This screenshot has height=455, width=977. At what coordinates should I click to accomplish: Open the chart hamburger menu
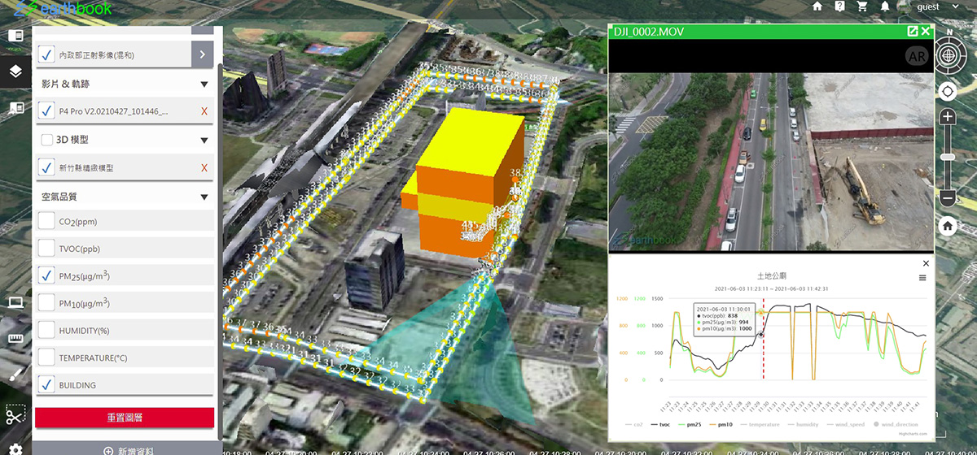[922, 278]
